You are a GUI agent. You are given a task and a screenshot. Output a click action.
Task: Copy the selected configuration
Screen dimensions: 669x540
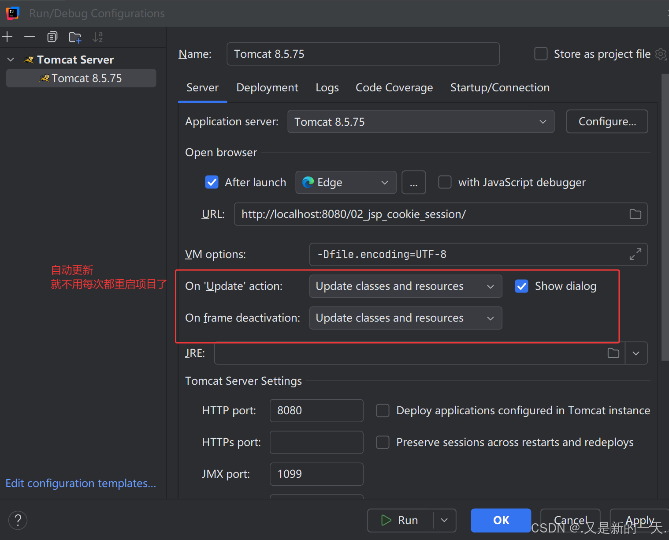(52, 37)
